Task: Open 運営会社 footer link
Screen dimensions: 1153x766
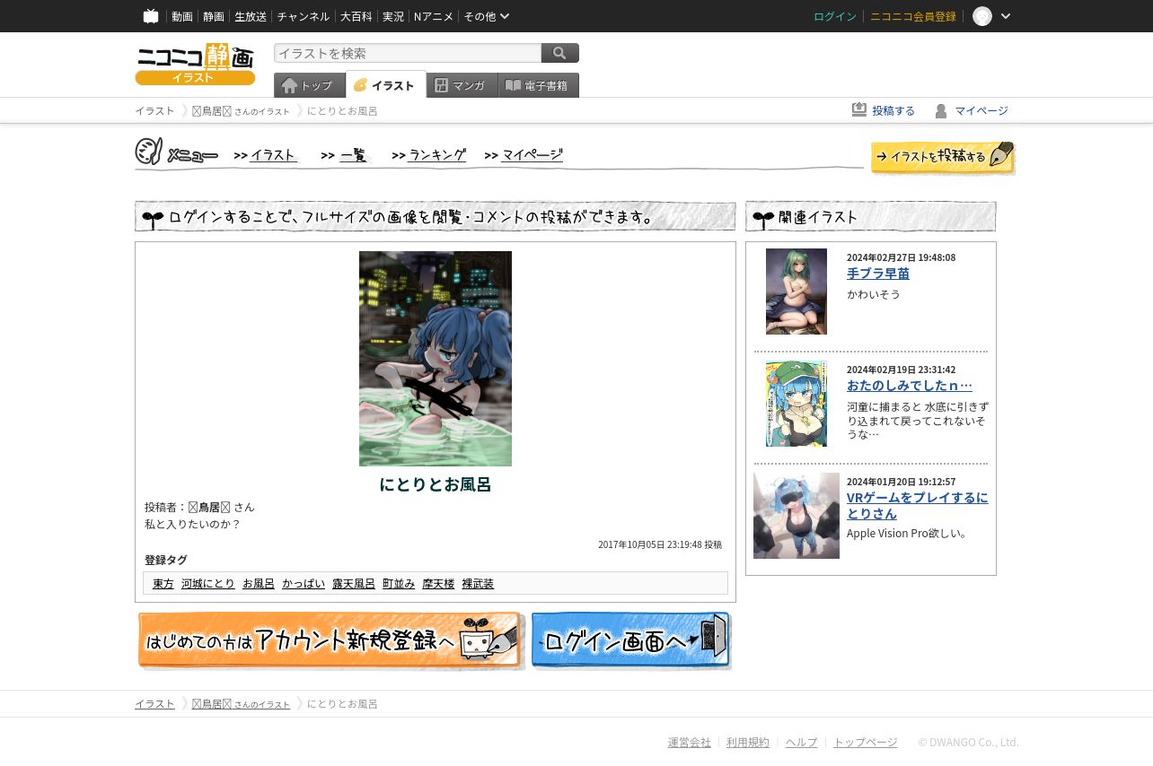Action: (690, 743)
